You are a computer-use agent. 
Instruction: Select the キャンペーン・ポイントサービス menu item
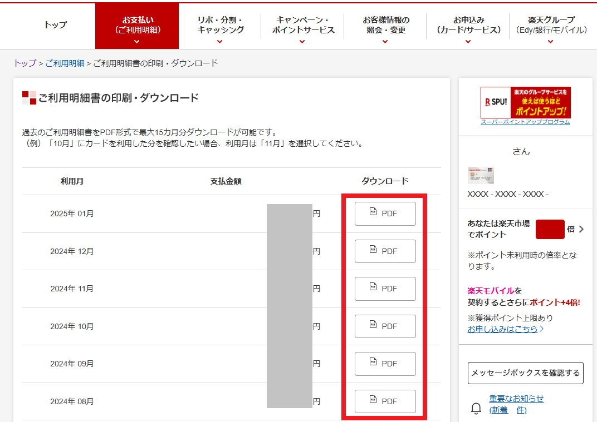point(302,26)
